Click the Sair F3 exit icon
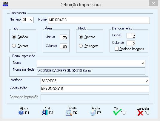 click(x=45, y=112)
